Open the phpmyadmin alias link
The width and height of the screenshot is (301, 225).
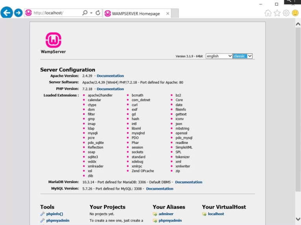(x=170, y=220)
